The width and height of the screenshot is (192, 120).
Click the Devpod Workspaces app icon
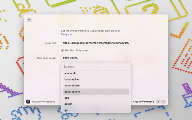click(28, 102)
